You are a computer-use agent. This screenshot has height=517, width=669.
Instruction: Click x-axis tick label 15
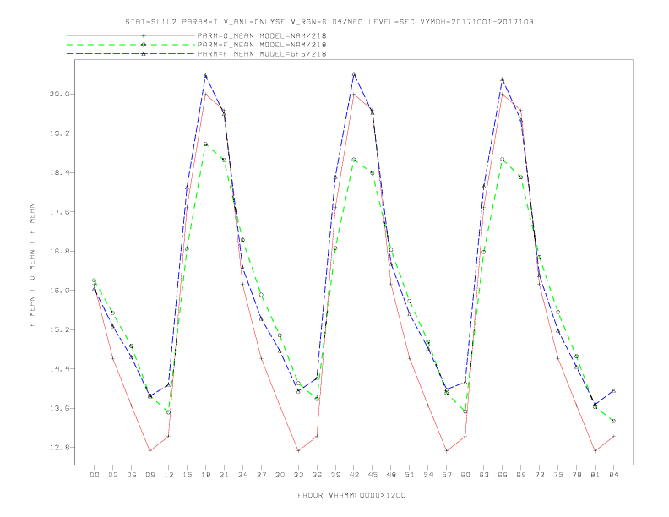(187, 475)
